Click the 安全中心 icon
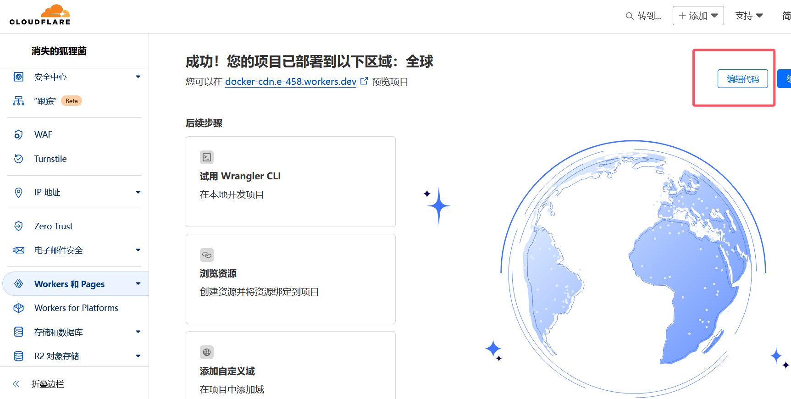 click(18, 77)
